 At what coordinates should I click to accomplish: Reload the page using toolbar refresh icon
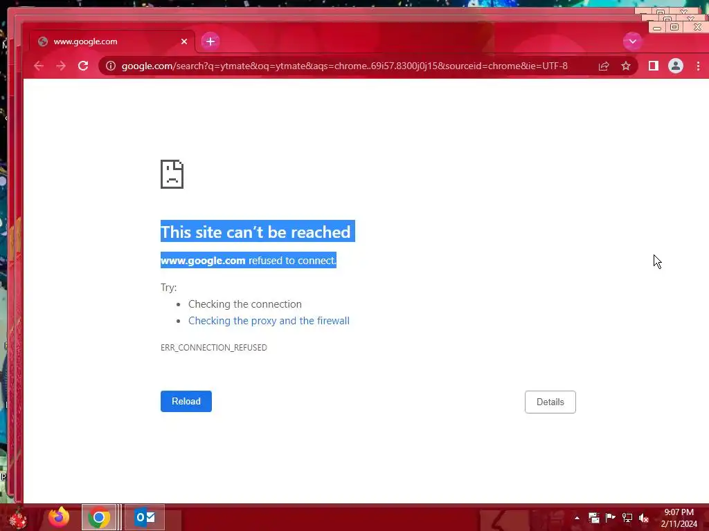pyautogui.click(x=83, y=66)
